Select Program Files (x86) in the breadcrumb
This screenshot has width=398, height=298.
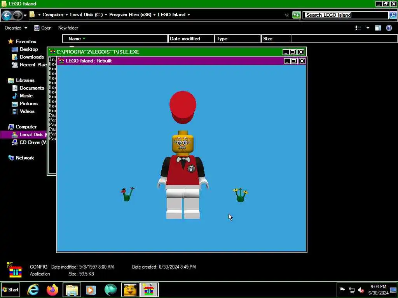click(x=130, y=15)
